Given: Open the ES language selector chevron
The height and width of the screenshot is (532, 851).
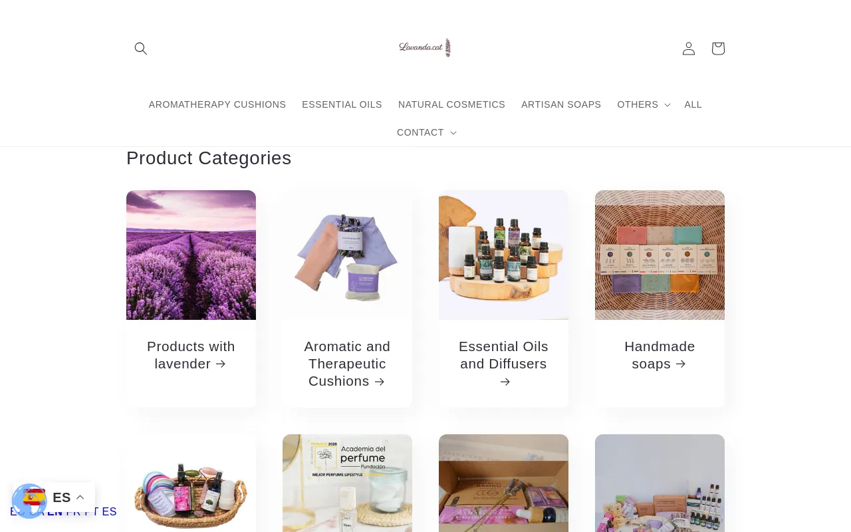Looking at the screenshot, I should click(80, 497).
